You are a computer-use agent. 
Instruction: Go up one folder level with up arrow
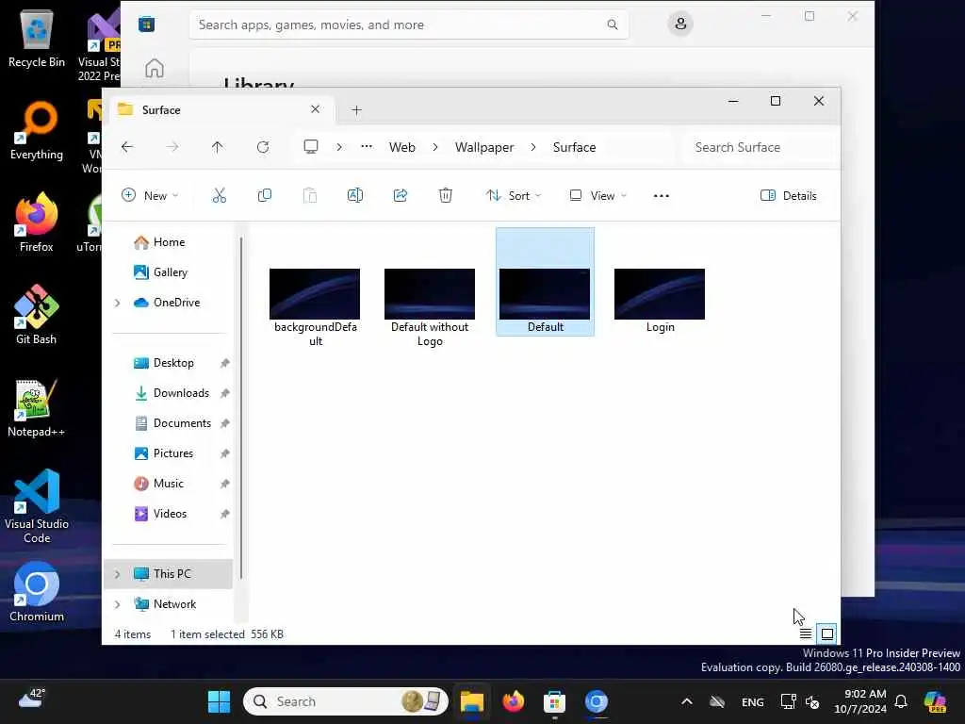coord(218,147)
